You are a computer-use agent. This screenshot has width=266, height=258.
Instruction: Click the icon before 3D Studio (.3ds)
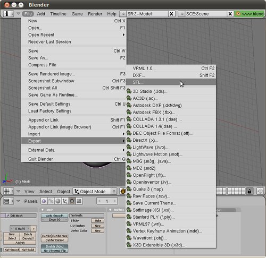click(129, 91)
